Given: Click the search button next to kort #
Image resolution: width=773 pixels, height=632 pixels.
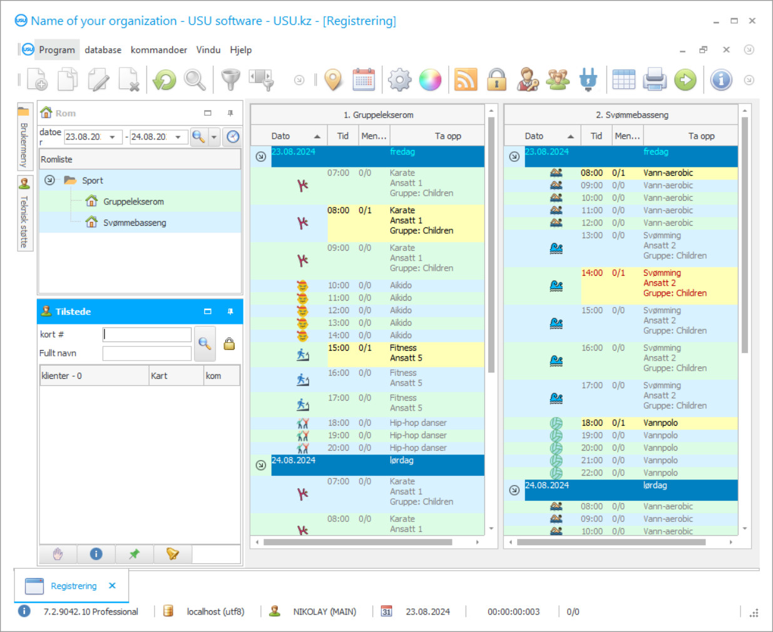Looking at the screenshot, I should tap(205, 343).
